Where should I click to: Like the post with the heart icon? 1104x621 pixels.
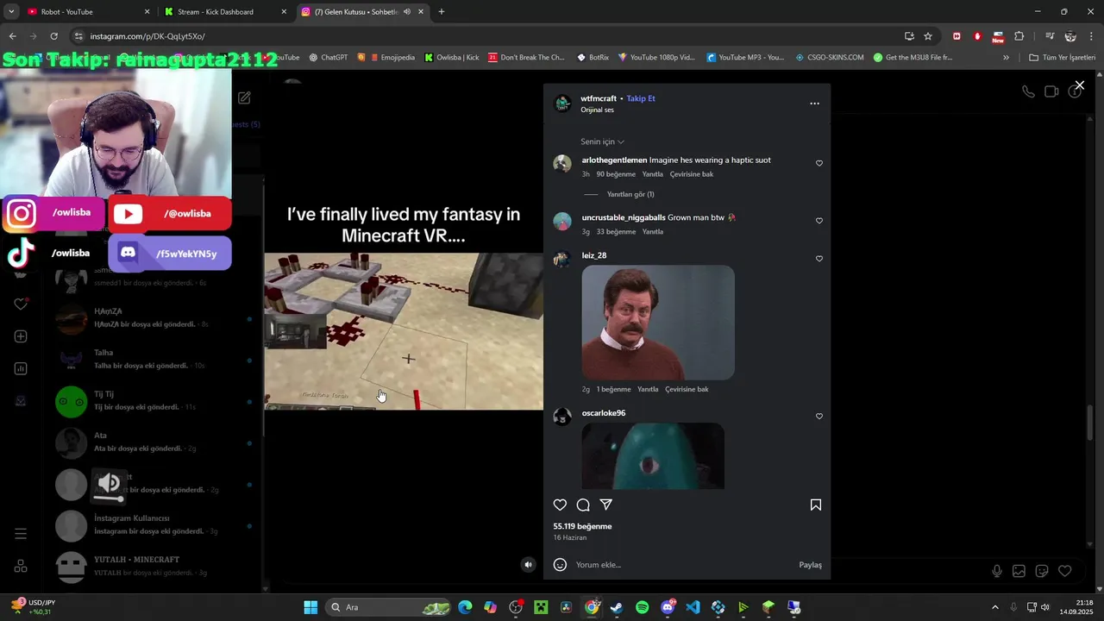coord(560,505)
